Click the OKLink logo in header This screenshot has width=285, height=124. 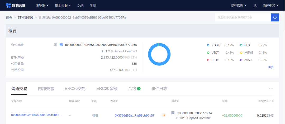click(16, 5)
